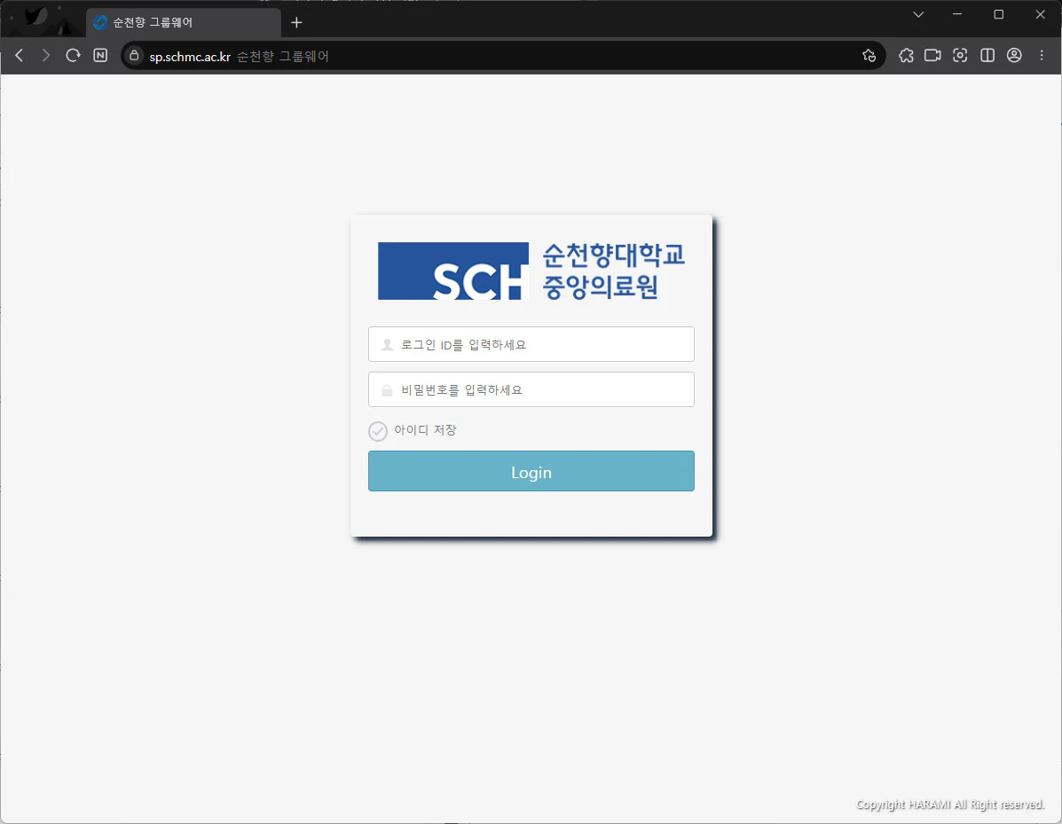Open a new tab with plus button
This screenshot has height=824, width=1062.
point(296,22)
